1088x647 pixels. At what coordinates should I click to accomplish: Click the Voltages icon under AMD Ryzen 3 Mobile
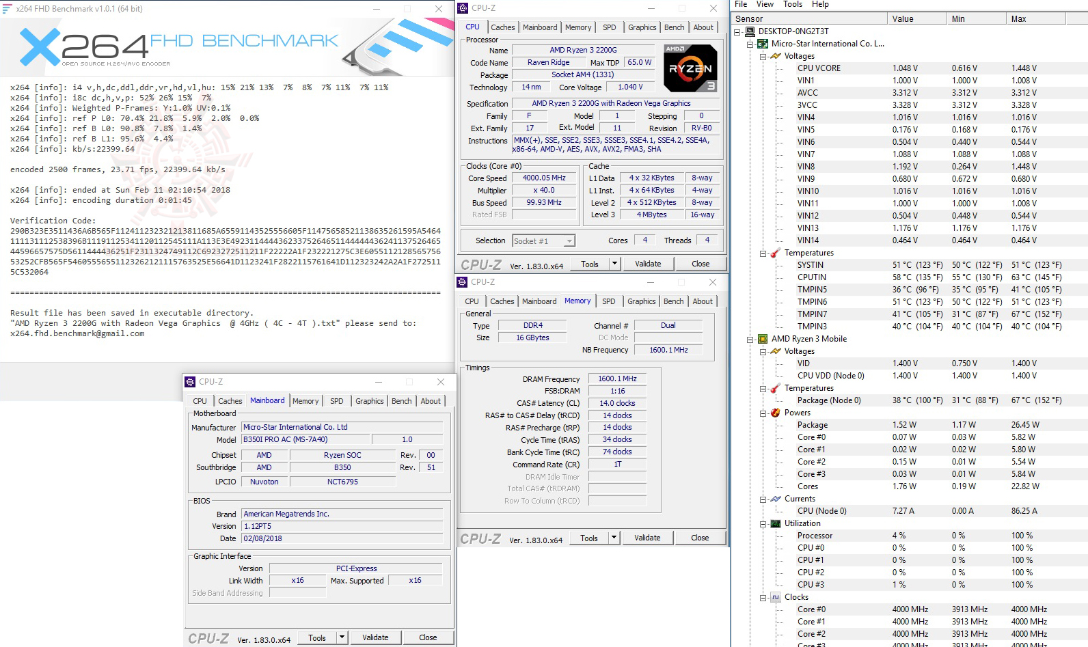776,351
